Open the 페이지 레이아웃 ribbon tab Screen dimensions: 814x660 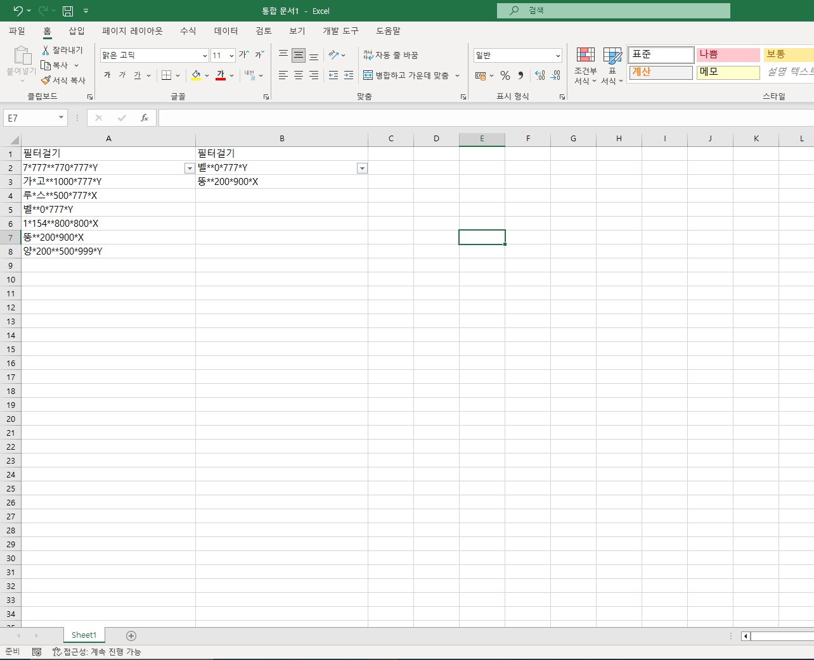[x=132, y=30]
